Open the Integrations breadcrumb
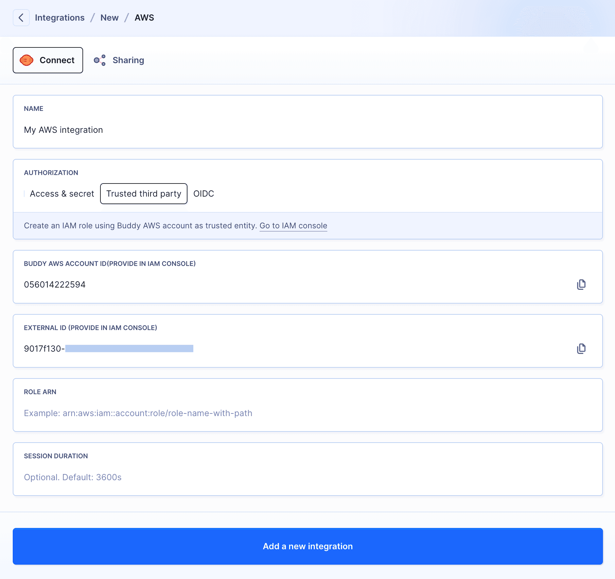Screen dimensions: 615x579 pos(60,18)
